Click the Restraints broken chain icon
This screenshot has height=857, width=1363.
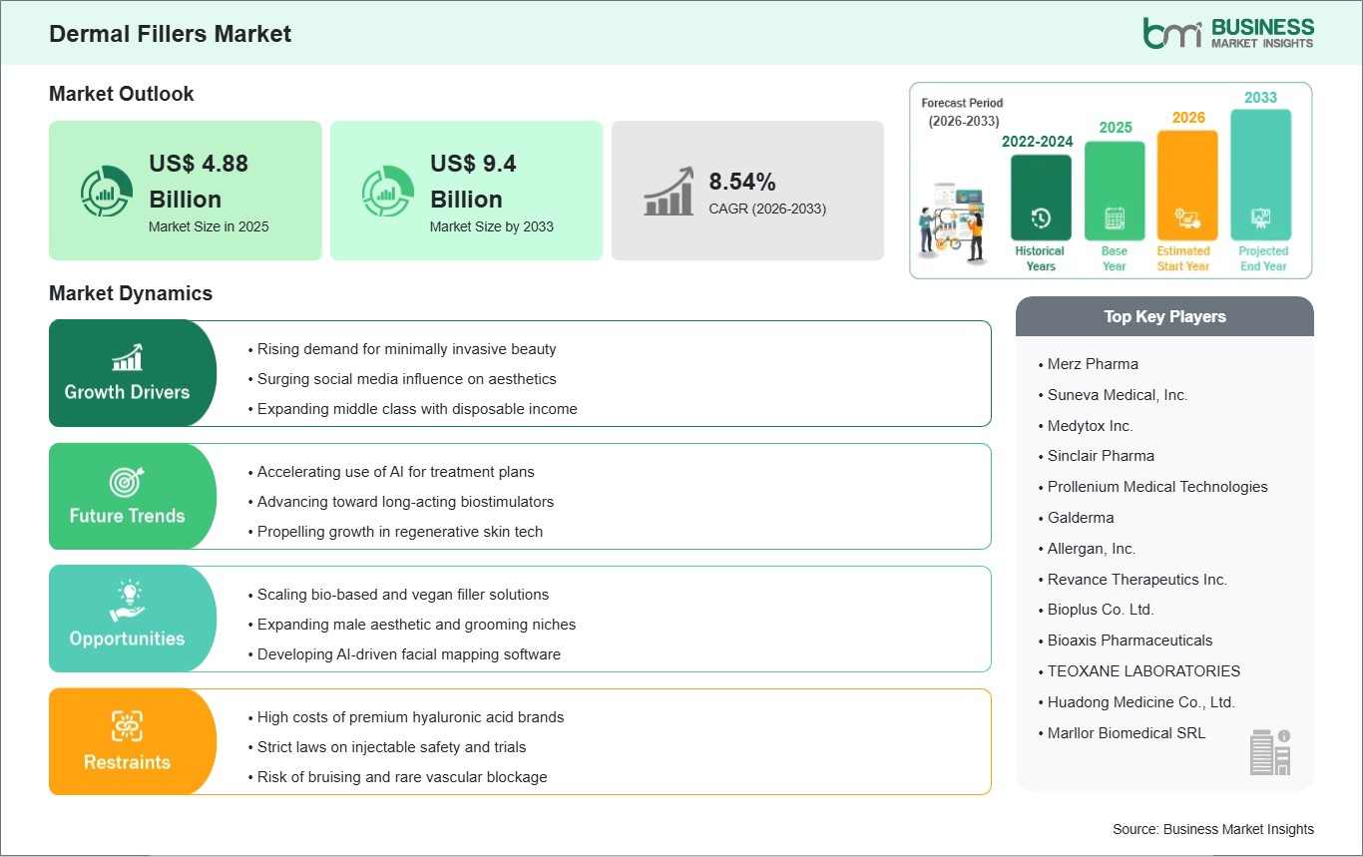point(127,725)
